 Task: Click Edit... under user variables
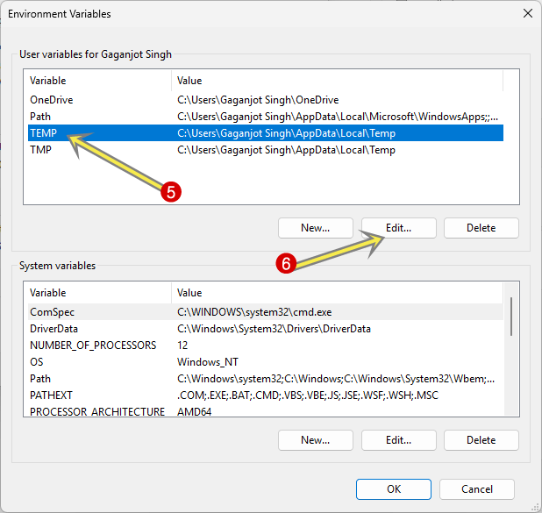[398, 228]
